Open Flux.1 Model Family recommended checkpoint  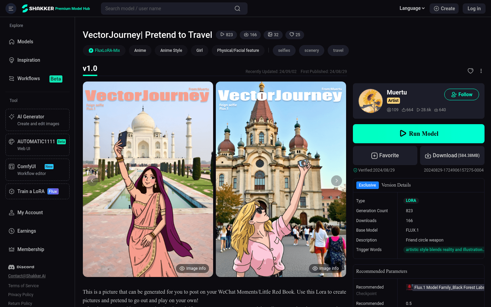click(x=445, y=288)
